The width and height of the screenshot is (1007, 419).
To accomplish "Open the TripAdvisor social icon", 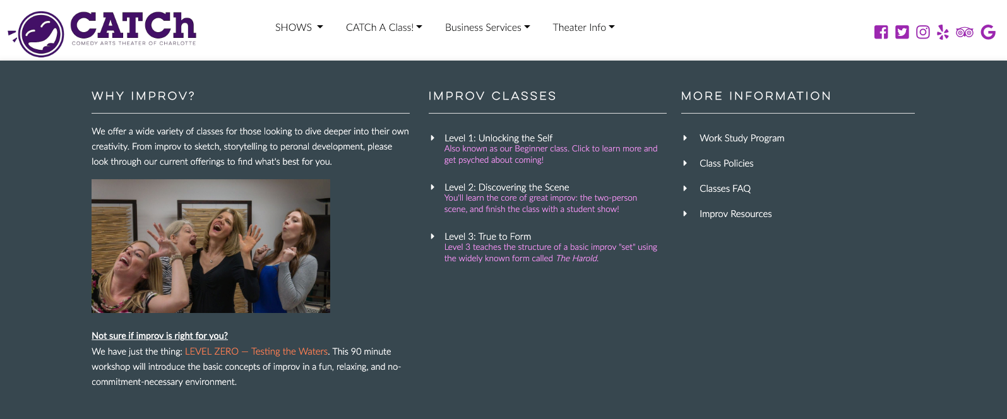I will click(965, 32).
